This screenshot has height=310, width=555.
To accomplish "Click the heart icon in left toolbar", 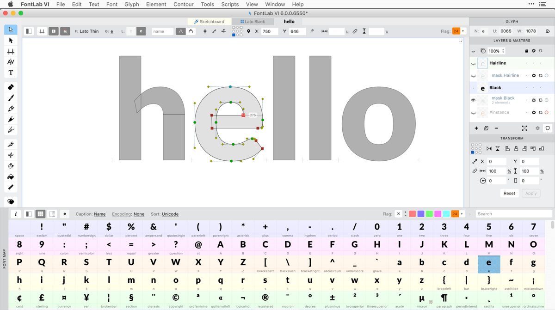I will [x=11, y=201].
